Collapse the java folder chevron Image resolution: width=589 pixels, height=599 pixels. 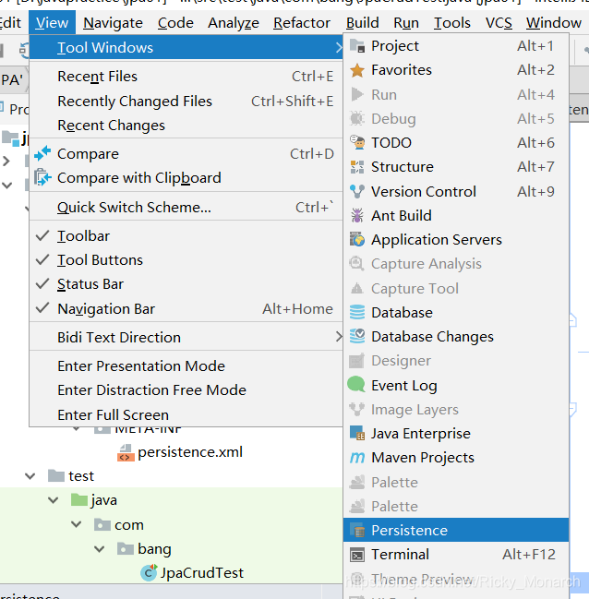click(x=54, y=500)
